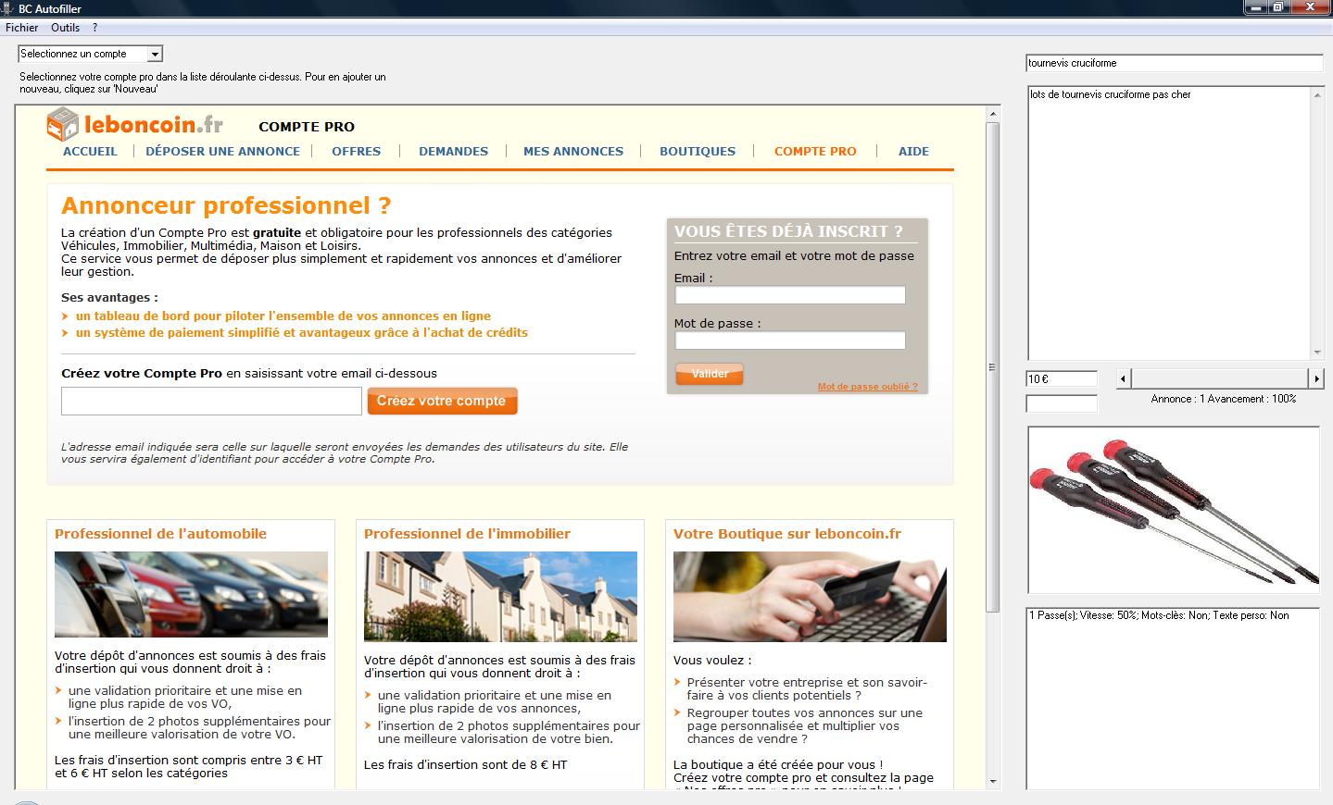Expand the 'Selectionnez un compte' dropdown

156,54
